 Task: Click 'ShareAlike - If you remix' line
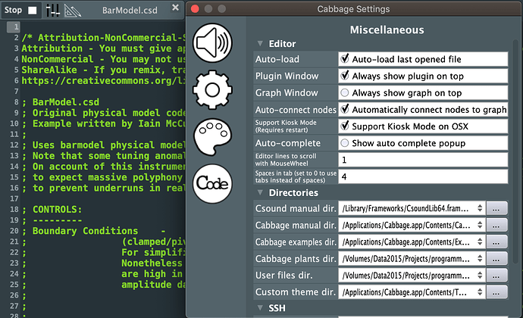[x=103, y=70]
